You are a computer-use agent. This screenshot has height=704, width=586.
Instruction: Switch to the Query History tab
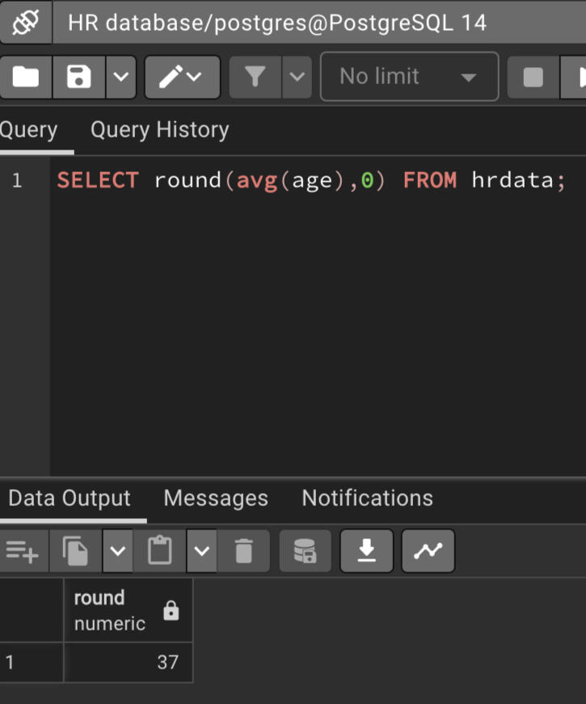click(159, 129)
